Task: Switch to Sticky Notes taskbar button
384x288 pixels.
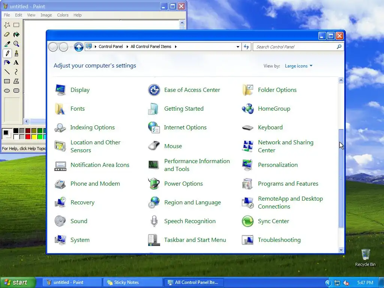Action: (133, 282)
